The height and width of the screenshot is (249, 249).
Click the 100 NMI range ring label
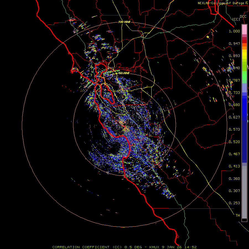click(124, 22)
